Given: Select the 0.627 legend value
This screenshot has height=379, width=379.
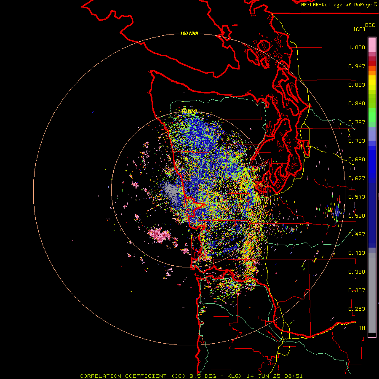Looking at the screenshot, I should [x=357, y=179].
